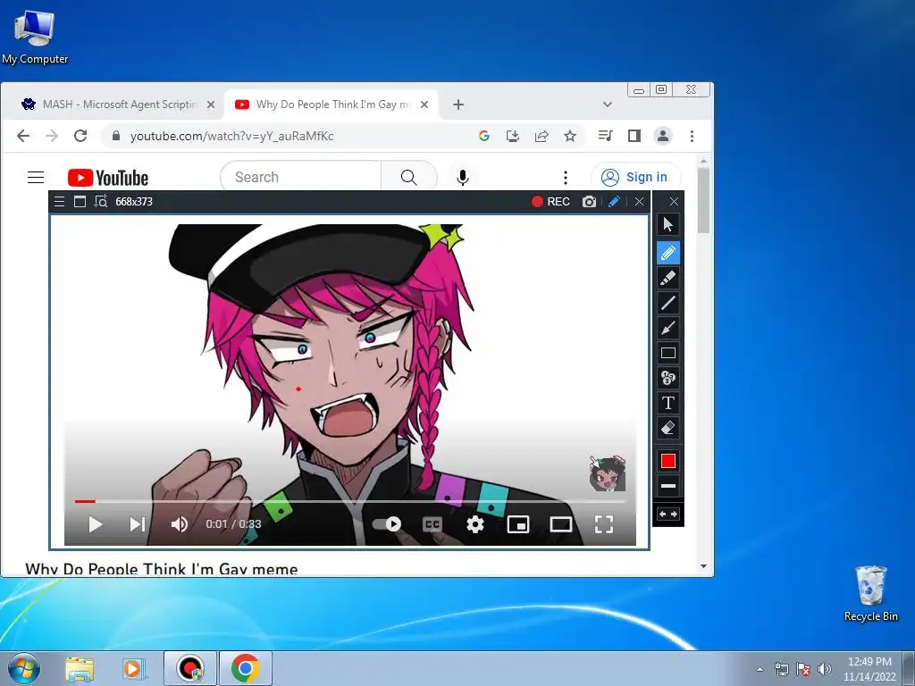Close the MASH tab
The width and height of the screenshot is (915, 686).
(x=211, y=105)
